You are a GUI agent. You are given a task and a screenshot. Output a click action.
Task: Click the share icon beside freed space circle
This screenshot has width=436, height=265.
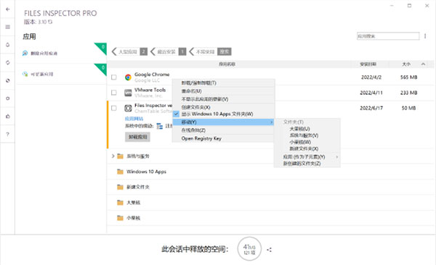coord(269,250)
